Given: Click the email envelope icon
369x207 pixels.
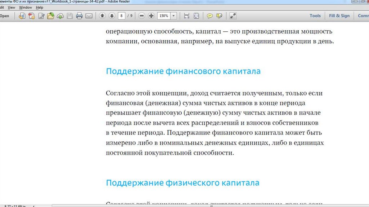Looking at the screenshot, I should (89, 16).
